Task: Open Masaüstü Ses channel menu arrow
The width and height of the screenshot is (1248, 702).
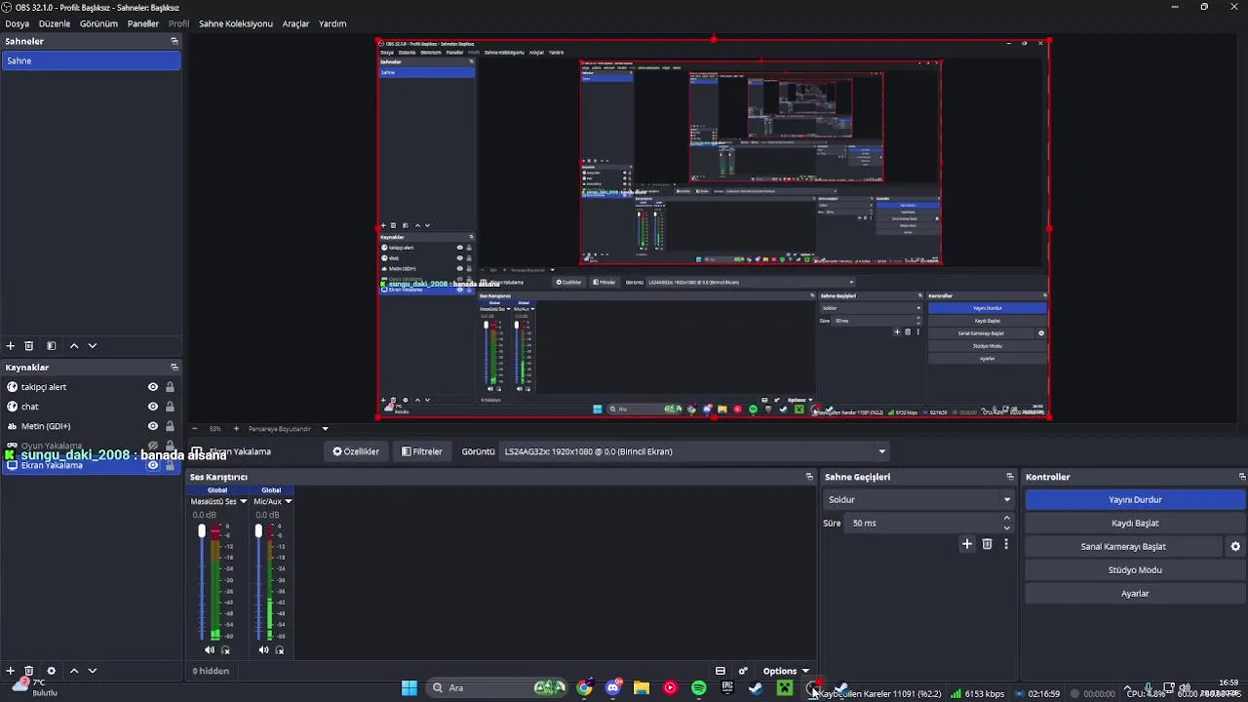Action: (x=244, y=501)
